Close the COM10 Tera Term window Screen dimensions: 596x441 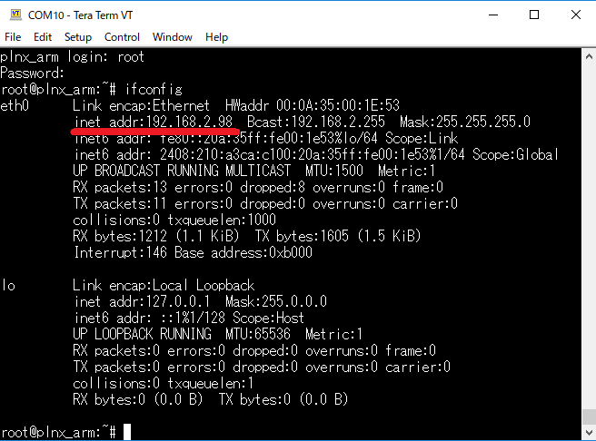point(575,15)
